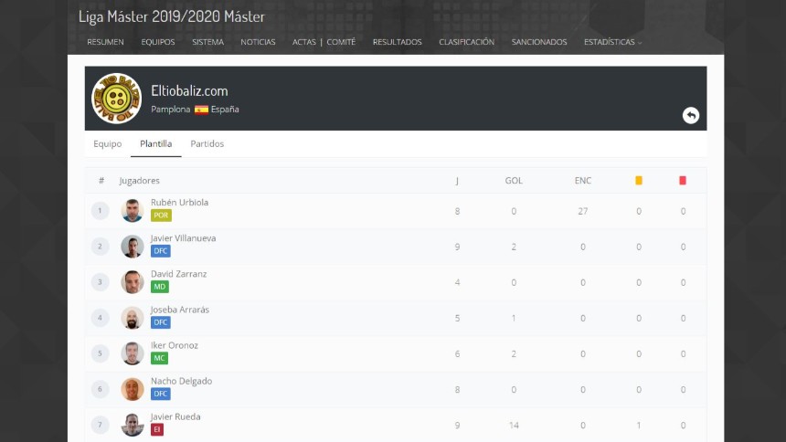Image resolution: width=786 pixels, height=442 pixels.
Task: Open Nacho Delgado's player link
Action: pos(182,381)
